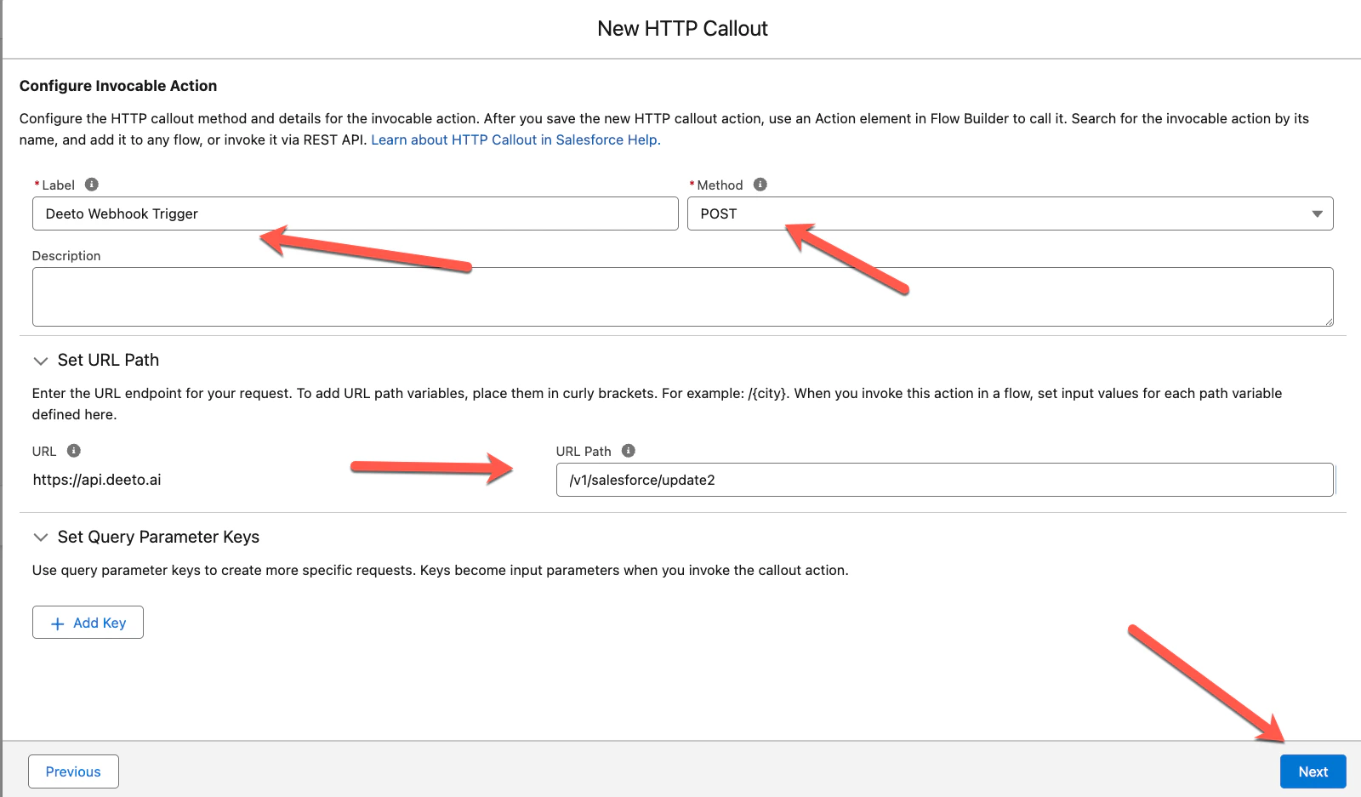Viewport: 1361px width, 797px height.
Task: Click plus icon in Add Key button
Action: coord(58,623)
